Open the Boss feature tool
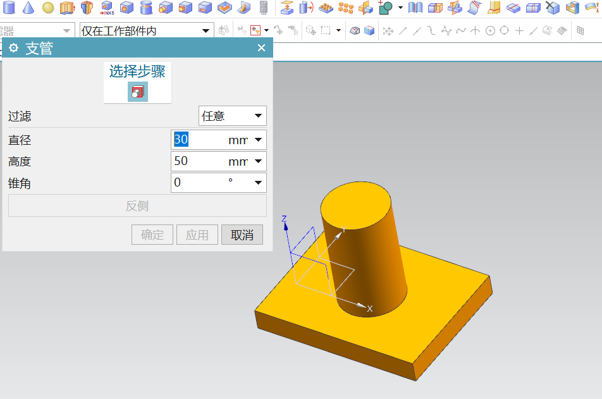This screenshot has width=602, height=399. pyautogui.click(x=145, y=8)
